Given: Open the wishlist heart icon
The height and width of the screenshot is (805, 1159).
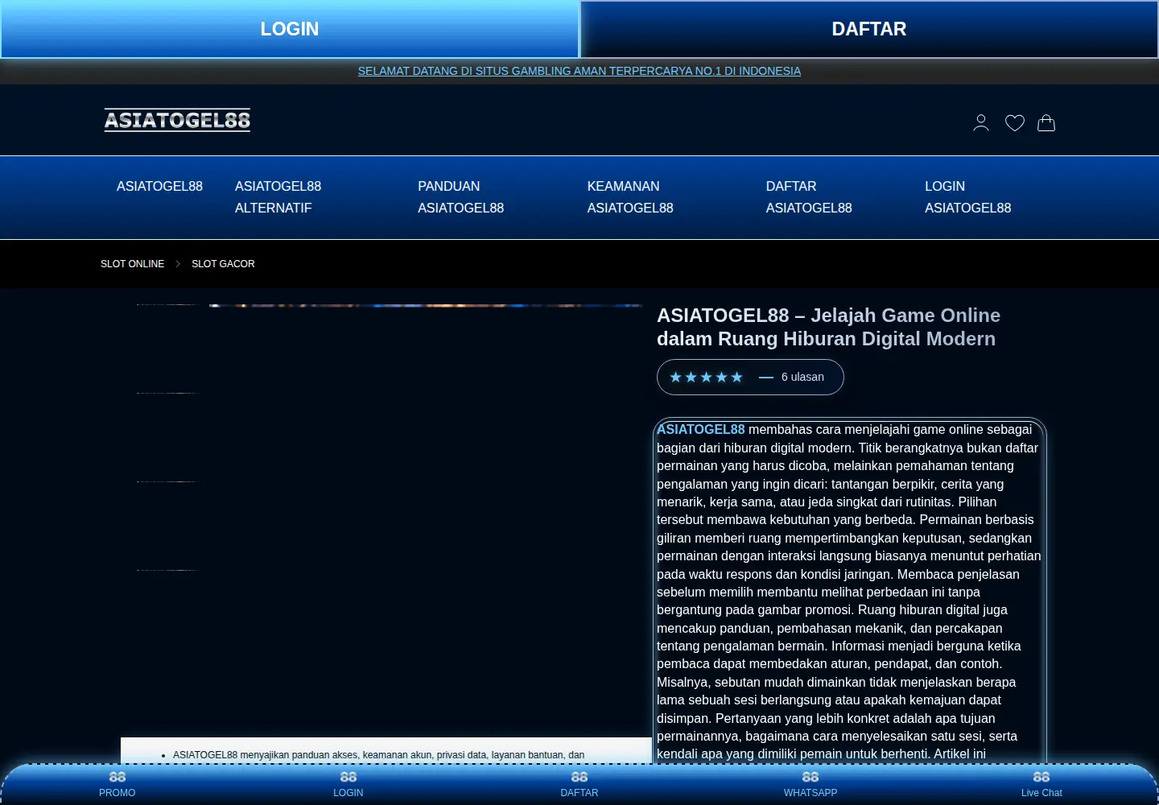Looking at the screenshot, I should click(x=1014, y=122).
